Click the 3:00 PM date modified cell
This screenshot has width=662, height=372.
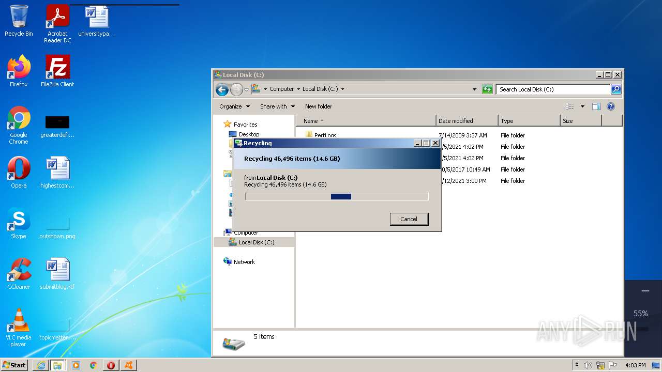click(x=464, y=181)
